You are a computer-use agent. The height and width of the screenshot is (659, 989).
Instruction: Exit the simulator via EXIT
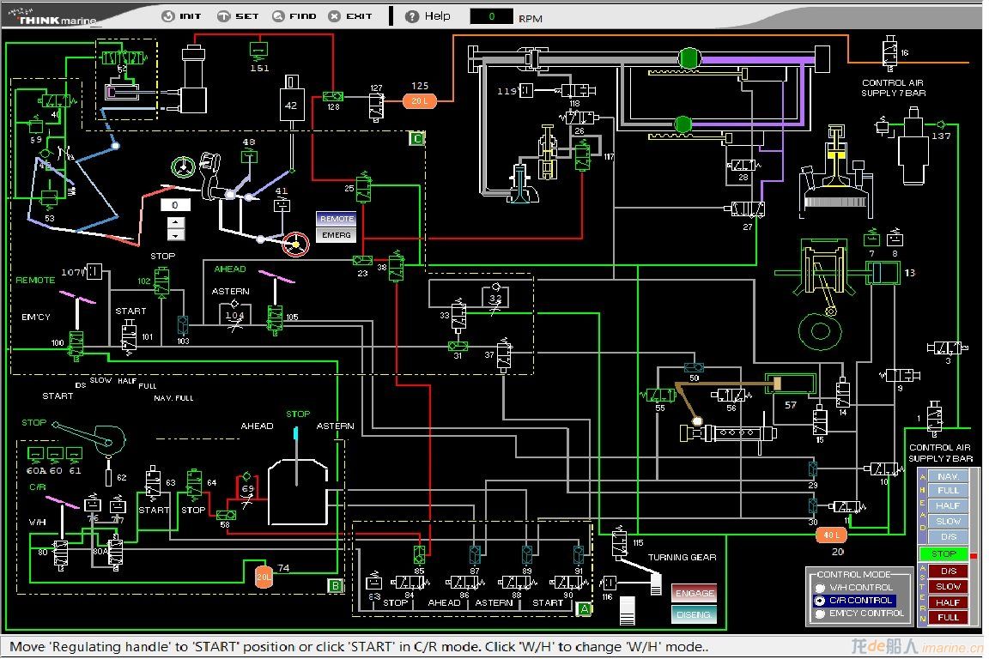[x=350, y=15]
